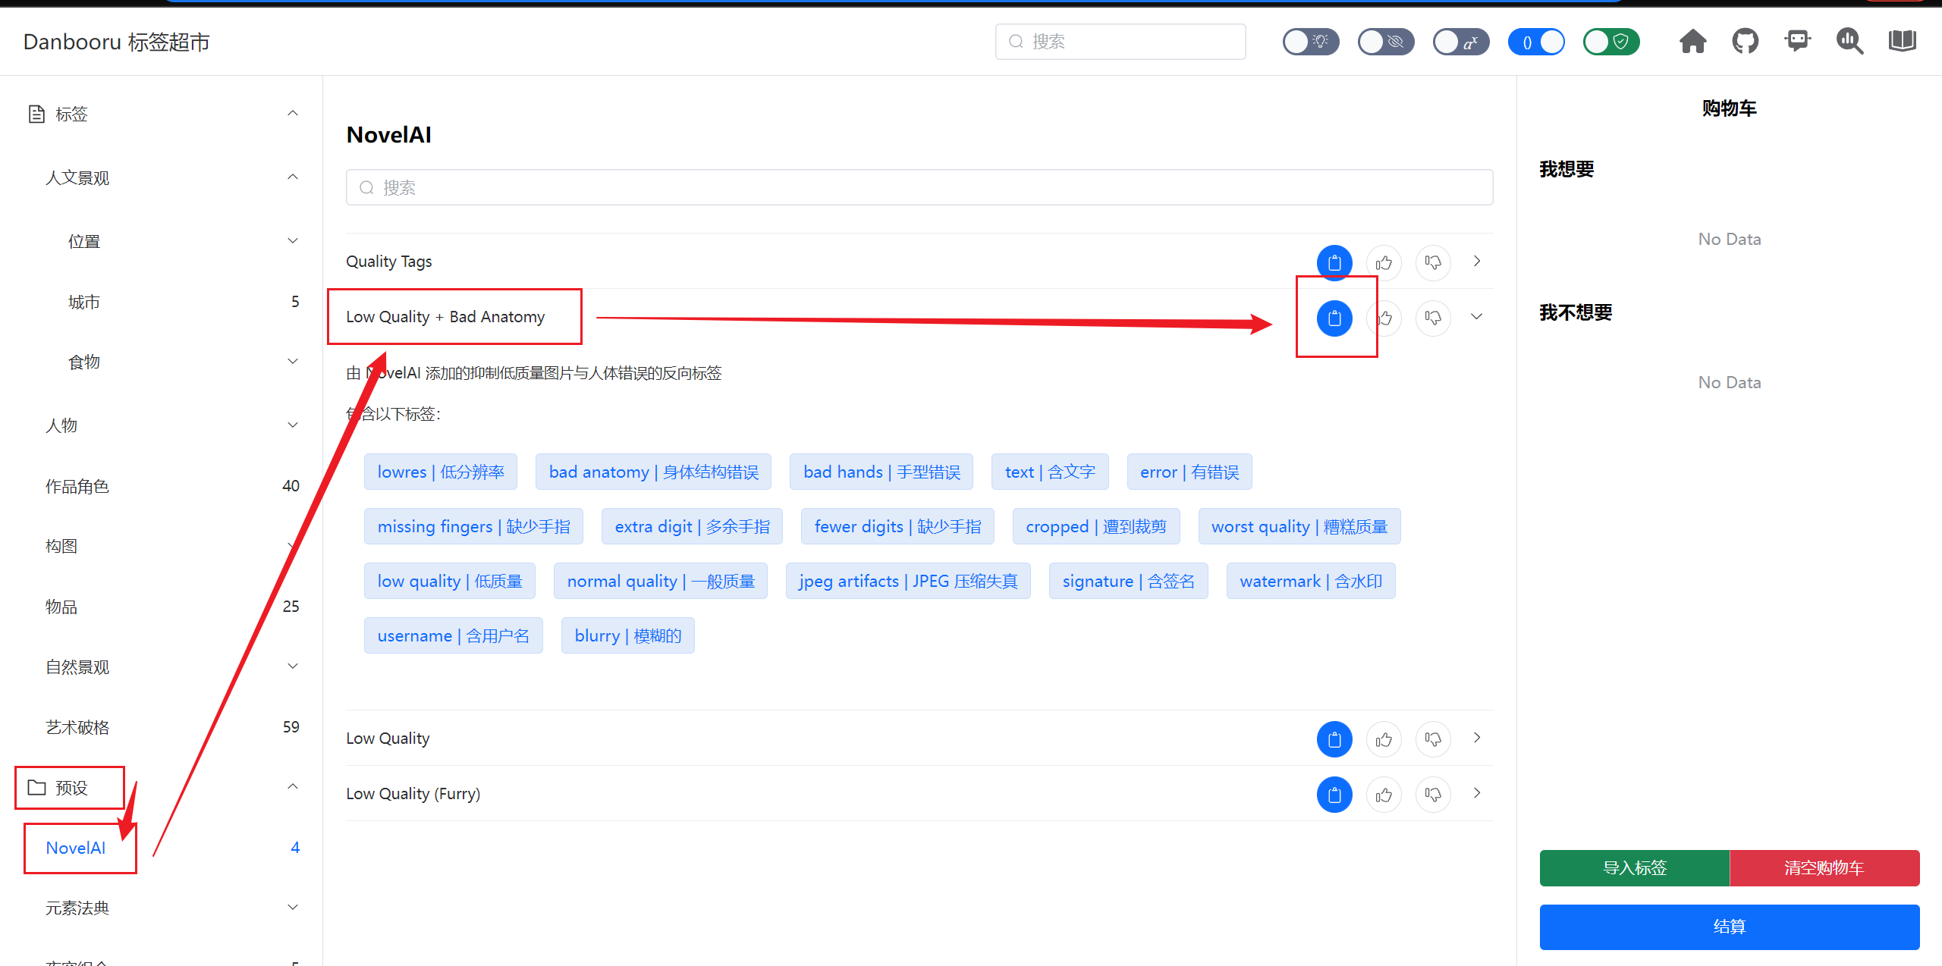Image resolution: width=1942 pixels, height=966 pixels.
Task: Expand the Low Quality (Furry) row chevron
Action: pos(1477,793)
